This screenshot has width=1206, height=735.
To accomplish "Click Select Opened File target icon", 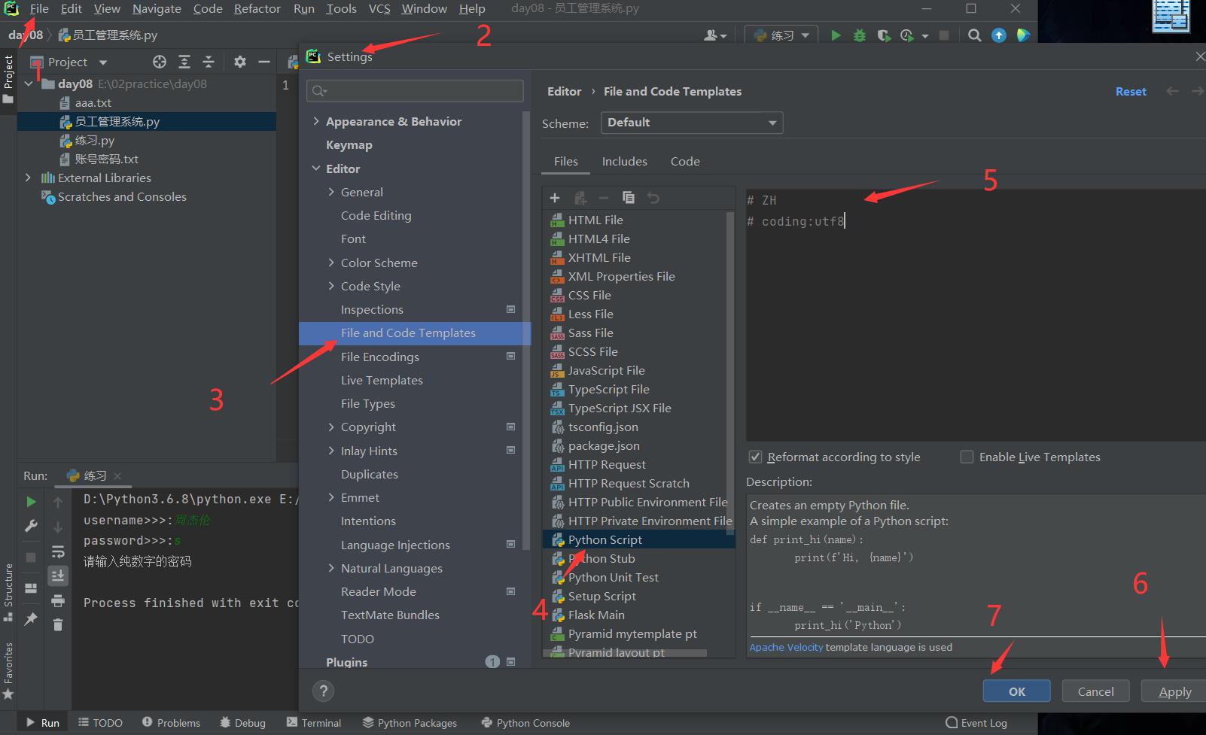I will (159, 62).
